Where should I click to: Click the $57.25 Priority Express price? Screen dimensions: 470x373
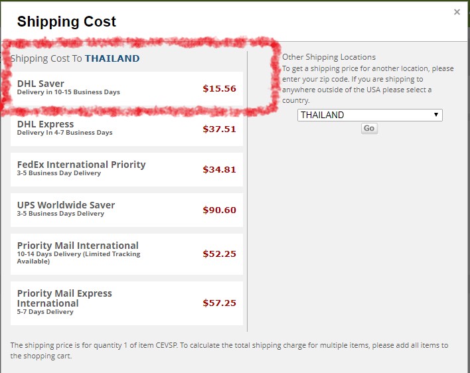[x=220, y=303]
